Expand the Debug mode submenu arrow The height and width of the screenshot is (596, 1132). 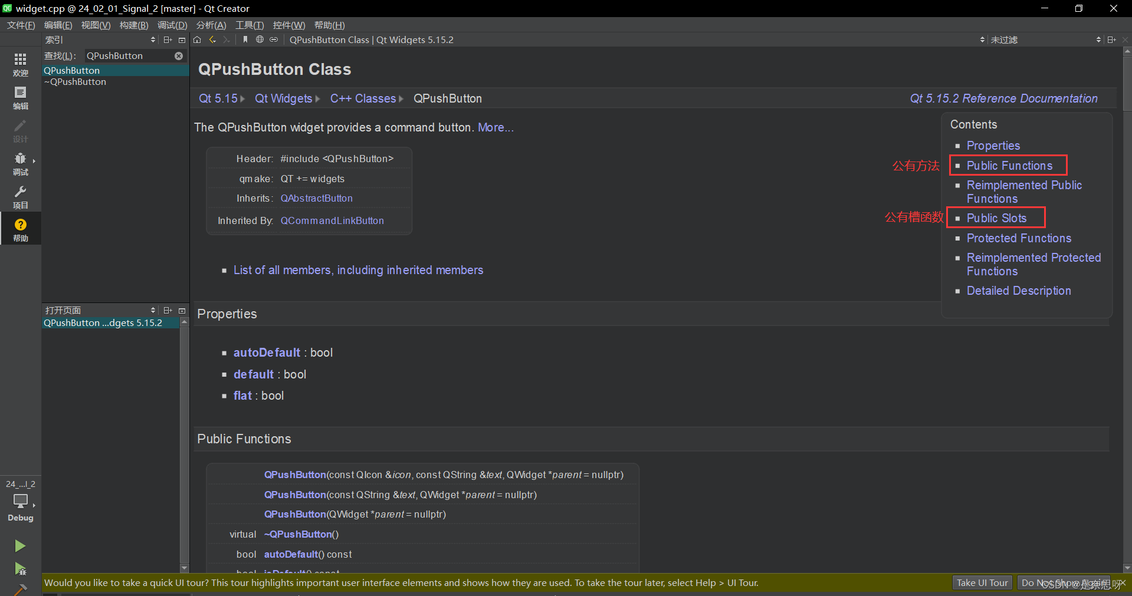click(34, 161)
